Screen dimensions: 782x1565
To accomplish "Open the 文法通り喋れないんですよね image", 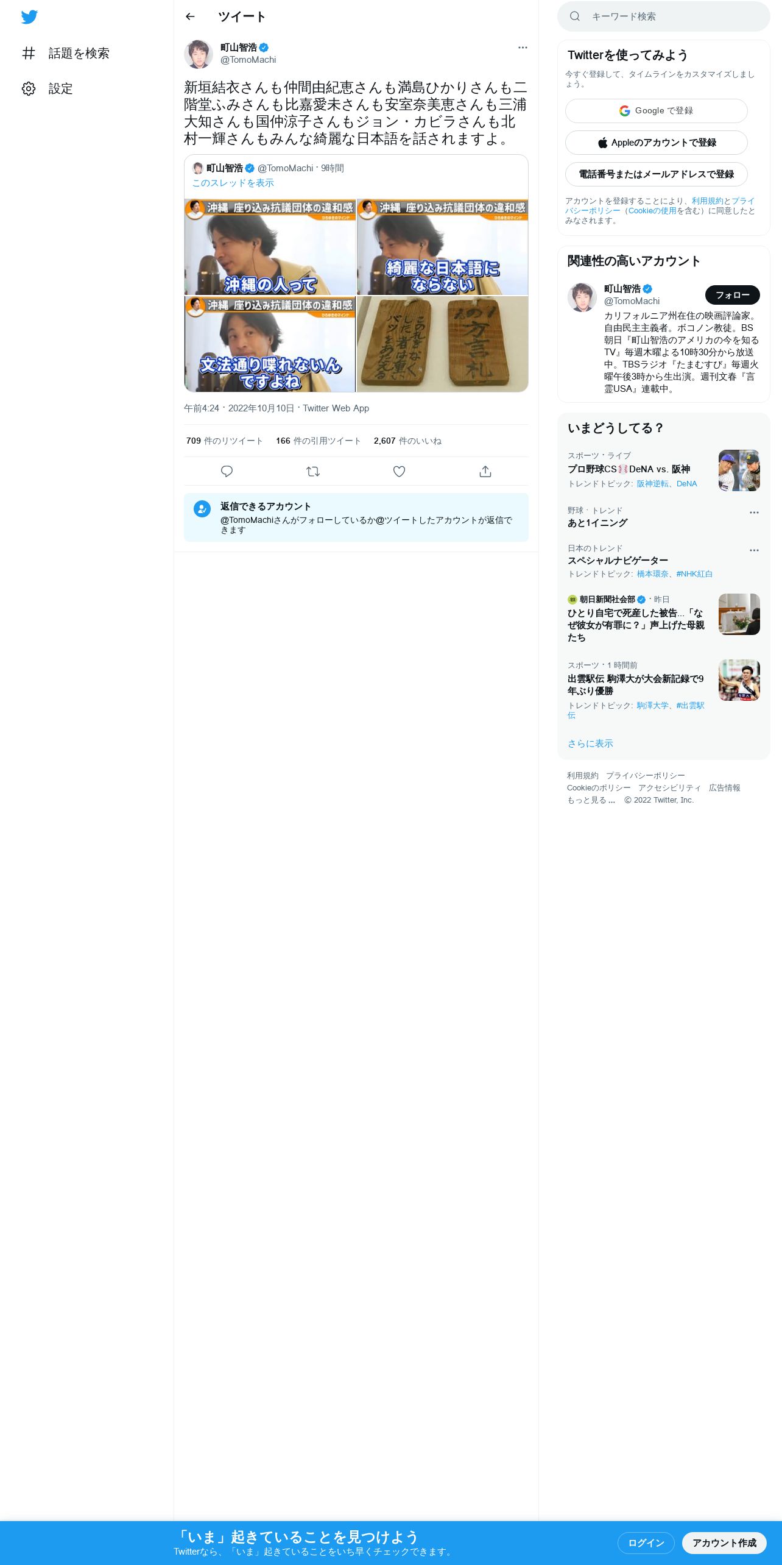I will 270,344.
